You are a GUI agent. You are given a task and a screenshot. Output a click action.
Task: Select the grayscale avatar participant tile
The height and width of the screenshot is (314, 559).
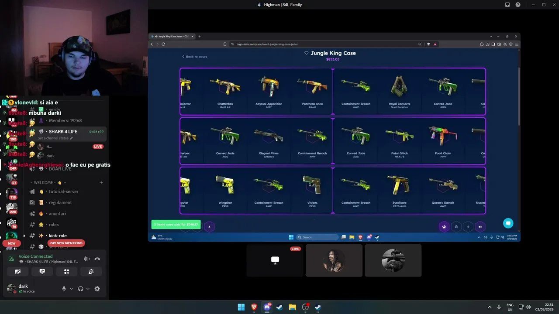(x=393, y=260)
